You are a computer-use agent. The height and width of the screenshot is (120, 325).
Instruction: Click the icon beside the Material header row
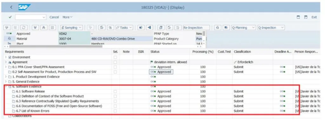(9, 38)
